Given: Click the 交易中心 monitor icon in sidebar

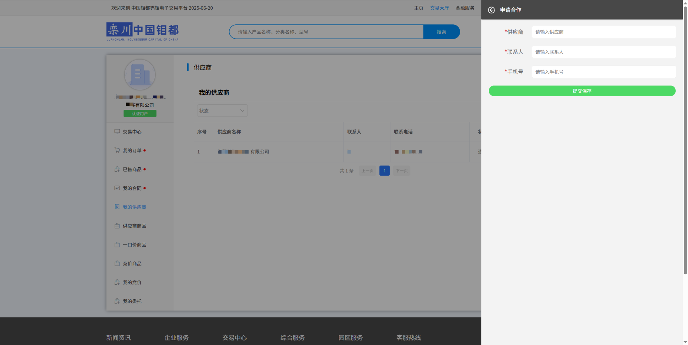Looking at the screenshot, I should pos(117,132).
